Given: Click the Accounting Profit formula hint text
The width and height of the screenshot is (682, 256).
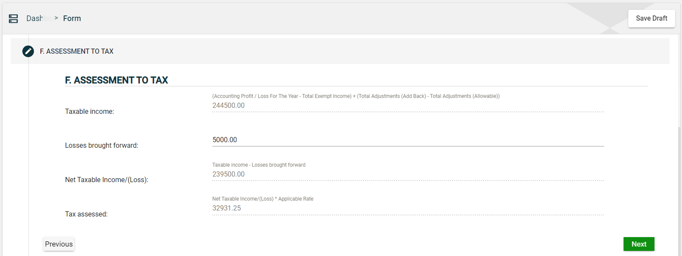Looking at the screenshot, I should [x=356, y=96].
